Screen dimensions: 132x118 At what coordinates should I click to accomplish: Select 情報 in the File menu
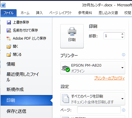[x=11, y=64]
